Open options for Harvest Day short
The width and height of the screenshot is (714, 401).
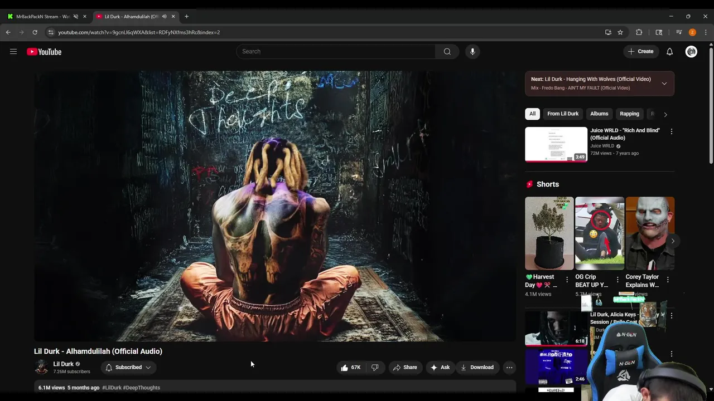[x=567, y=280]
